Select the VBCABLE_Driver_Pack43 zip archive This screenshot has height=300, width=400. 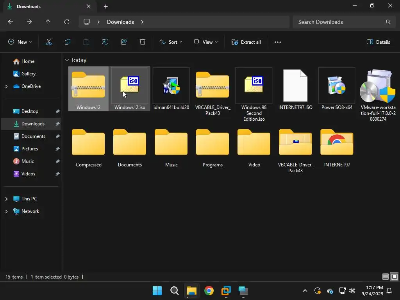[x=212, y=92]
